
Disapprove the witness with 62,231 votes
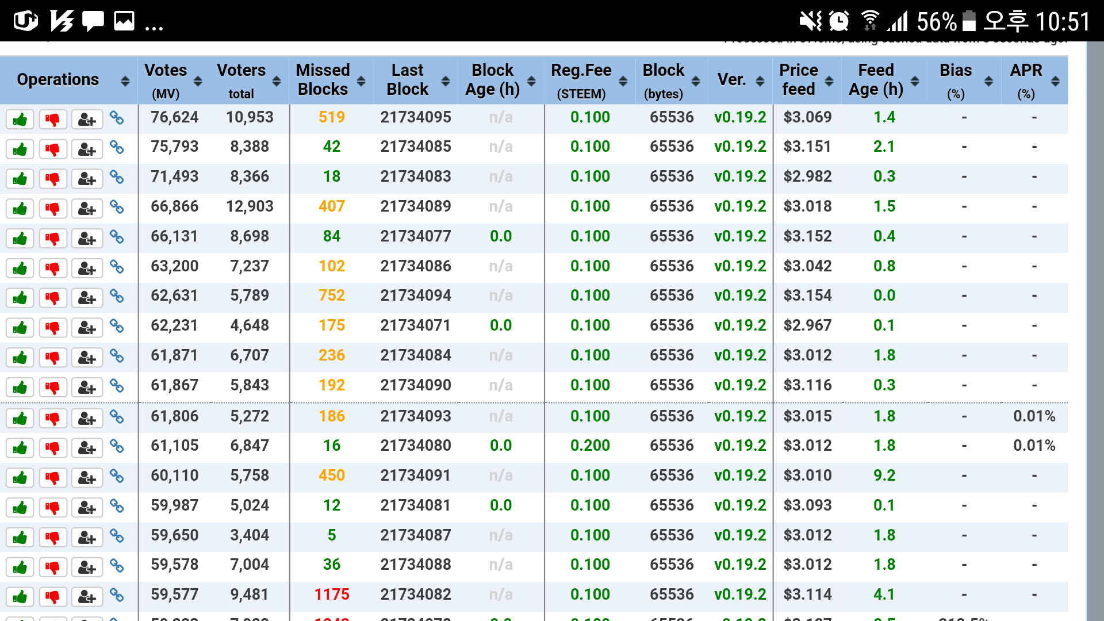click(53, 328)
